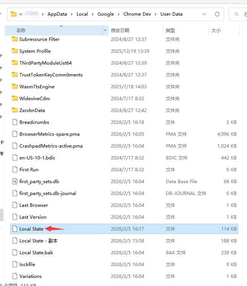The image size is (247, 286).
Task: Sort by 大小 column header
Action: coord(216,30)
